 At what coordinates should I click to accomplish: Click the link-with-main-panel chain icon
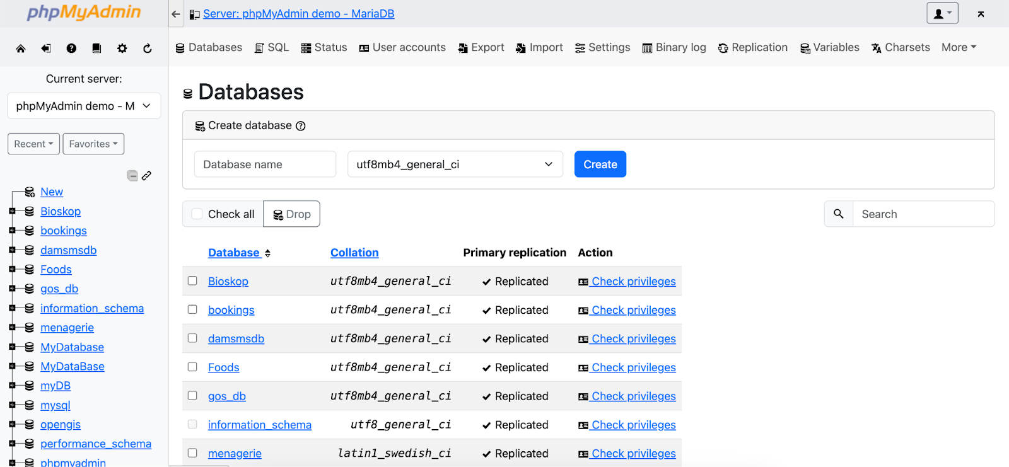[147, 176]
